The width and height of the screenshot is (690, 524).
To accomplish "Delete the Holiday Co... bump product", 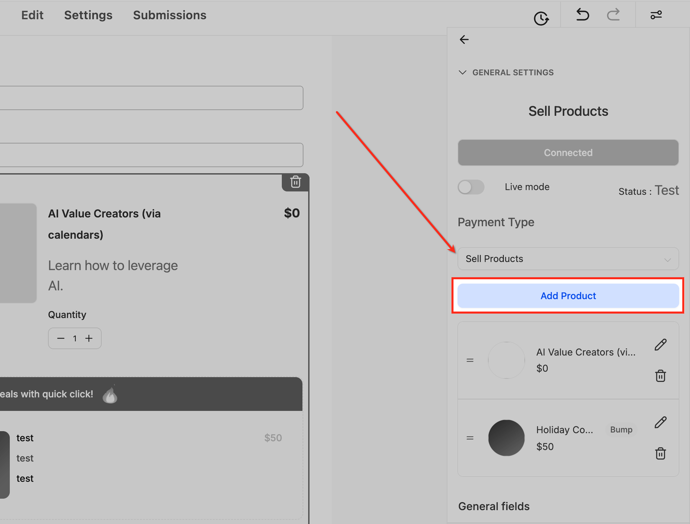I will point(660,454).
